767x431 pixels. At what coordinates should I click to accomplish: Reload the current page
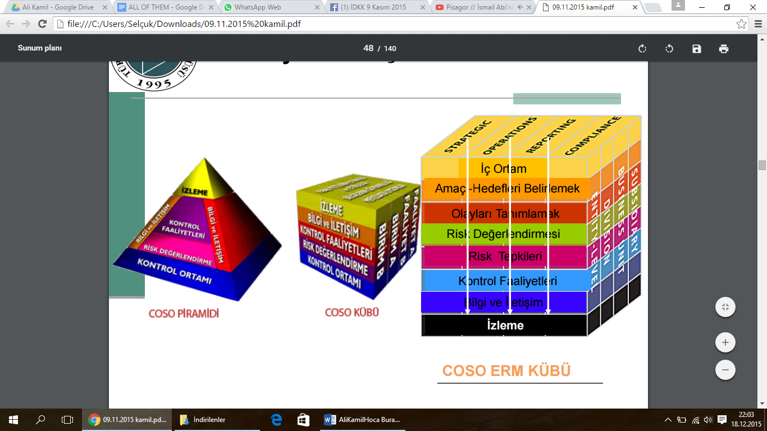[x=42, y=24]
